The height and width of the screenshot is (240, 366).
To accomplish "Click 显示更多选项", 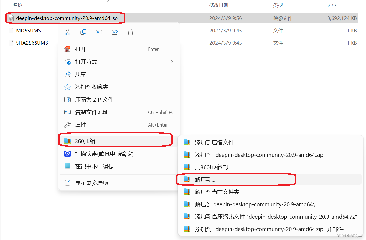I will coord(119,183).
